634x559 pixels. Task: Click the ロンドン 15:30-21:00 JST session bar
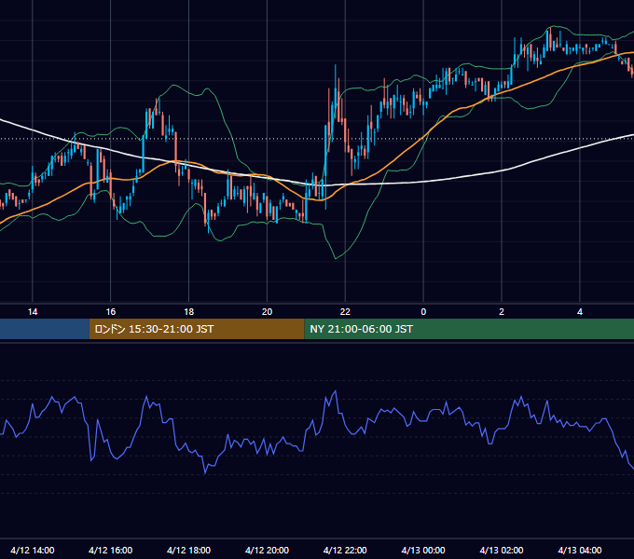(x=197, y=329)
